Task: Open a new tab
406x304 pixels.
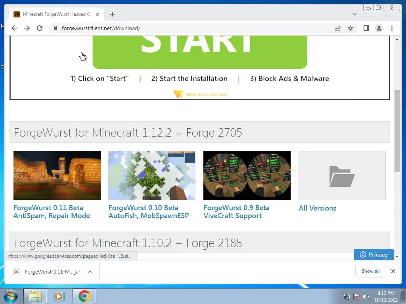Action: coord(112,14)
